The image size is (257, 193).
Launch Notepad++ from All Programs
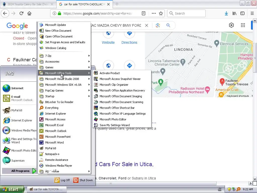[65, 154]
